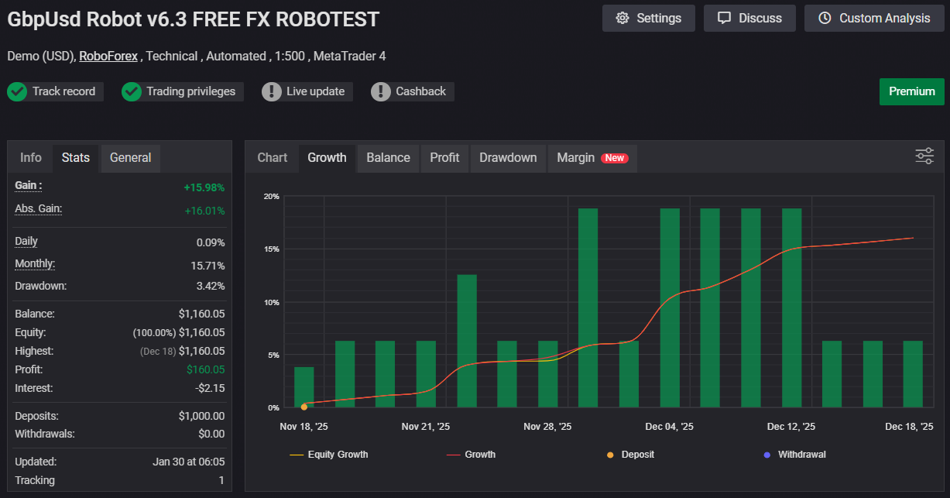
Task: Click the Cashback exclamation icon
Action: coord(381,91)
